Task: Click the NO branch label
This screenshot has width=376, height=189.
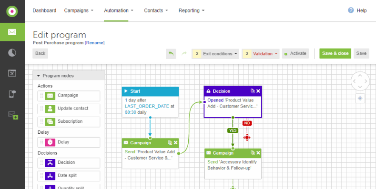Action: (x=247, y=123)
